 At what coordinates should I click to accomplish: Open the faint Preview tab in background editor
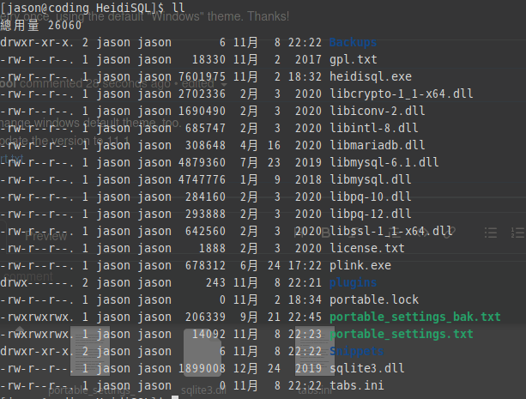[46, 236]
